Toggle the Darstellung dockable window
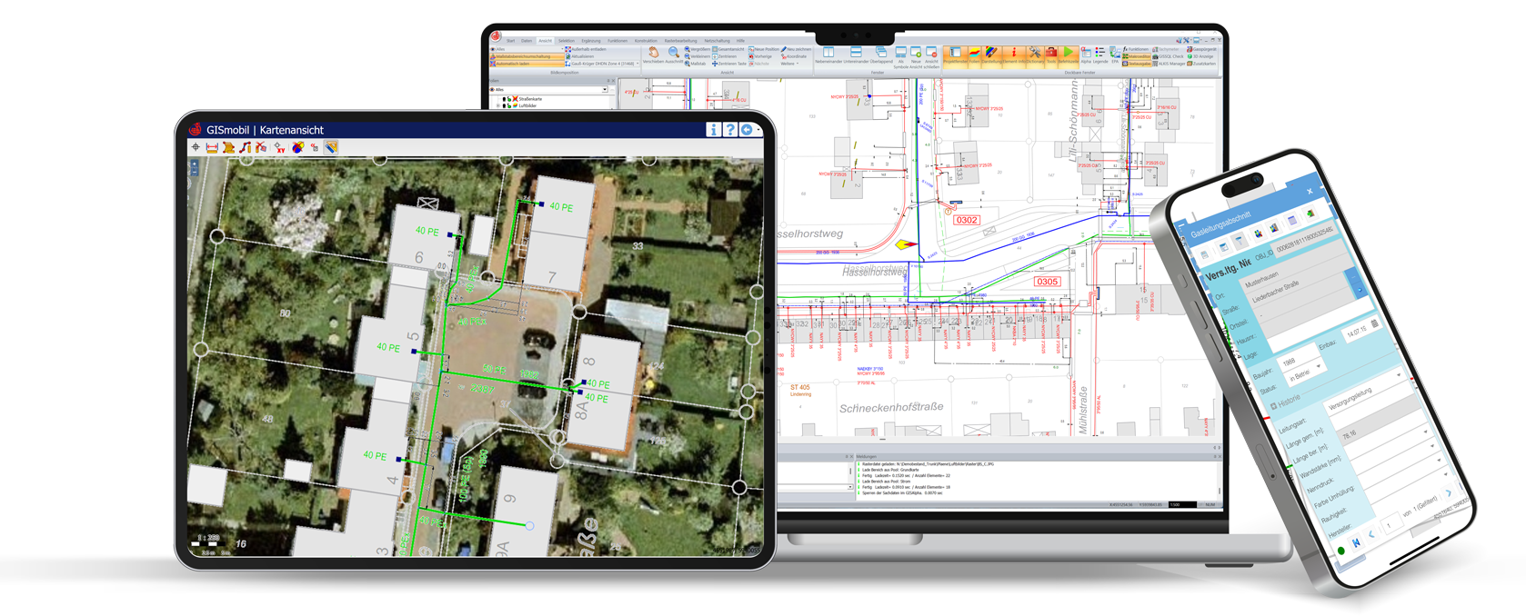 (x=991, y=55)
